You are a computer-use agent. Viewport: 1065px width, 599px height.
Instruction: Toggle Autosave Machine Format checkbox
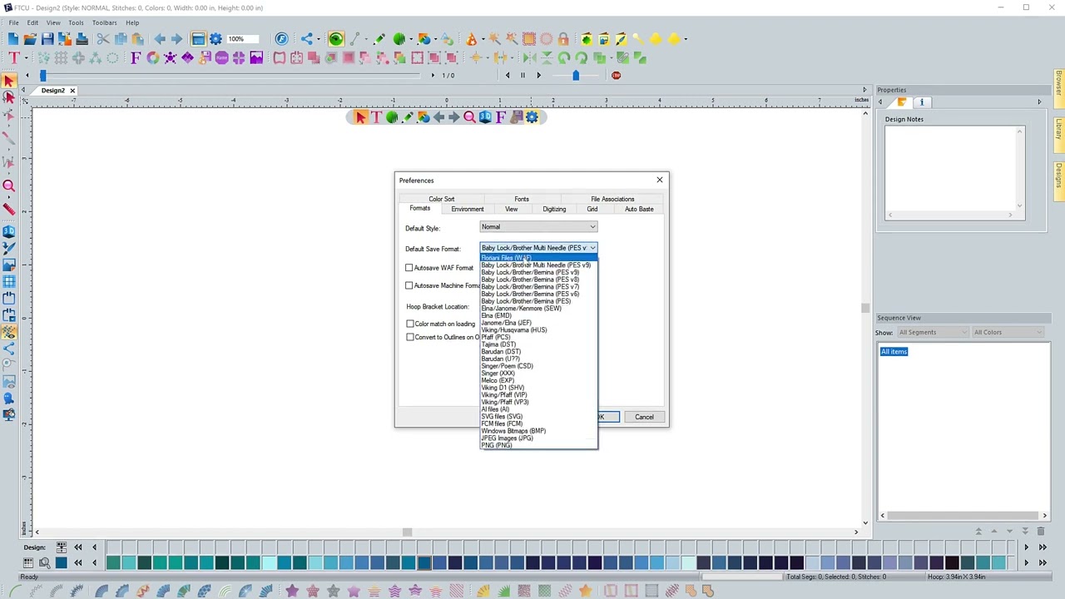tap(409, 286)
